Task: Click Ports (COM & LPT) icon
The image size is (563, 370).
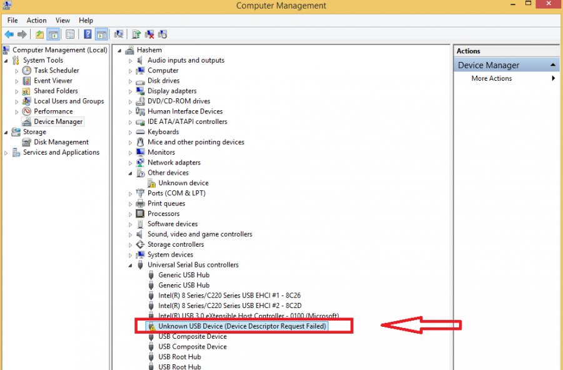Action: pyautogui.click(x=140, y=193)
